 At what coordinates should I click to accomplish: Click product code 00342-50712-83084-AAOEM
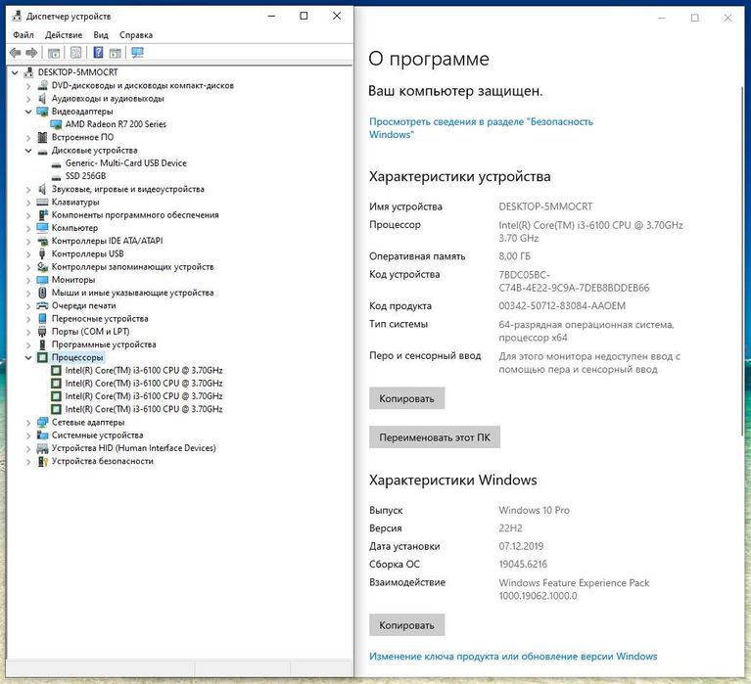(562, 306)
